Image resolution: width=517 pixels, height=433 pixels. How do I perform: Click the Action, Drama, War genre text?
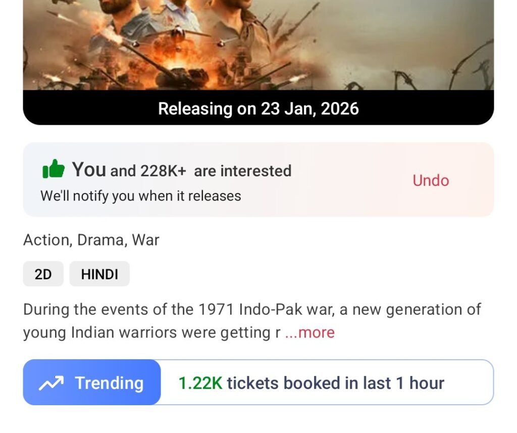click(x=91, y=240)
